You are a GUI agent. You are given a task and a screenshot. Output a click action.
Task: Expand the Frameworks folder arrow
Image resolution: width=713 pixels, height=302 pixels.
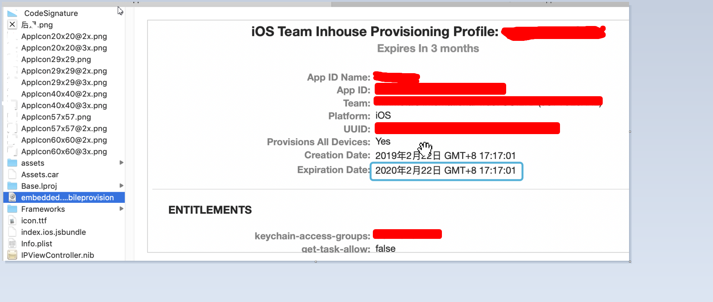pos(121,209)
